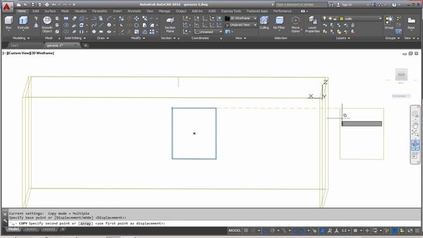Open the Unnamed UCS dropdown in Coordinates

pyautogui.click(x=208, y=32)
